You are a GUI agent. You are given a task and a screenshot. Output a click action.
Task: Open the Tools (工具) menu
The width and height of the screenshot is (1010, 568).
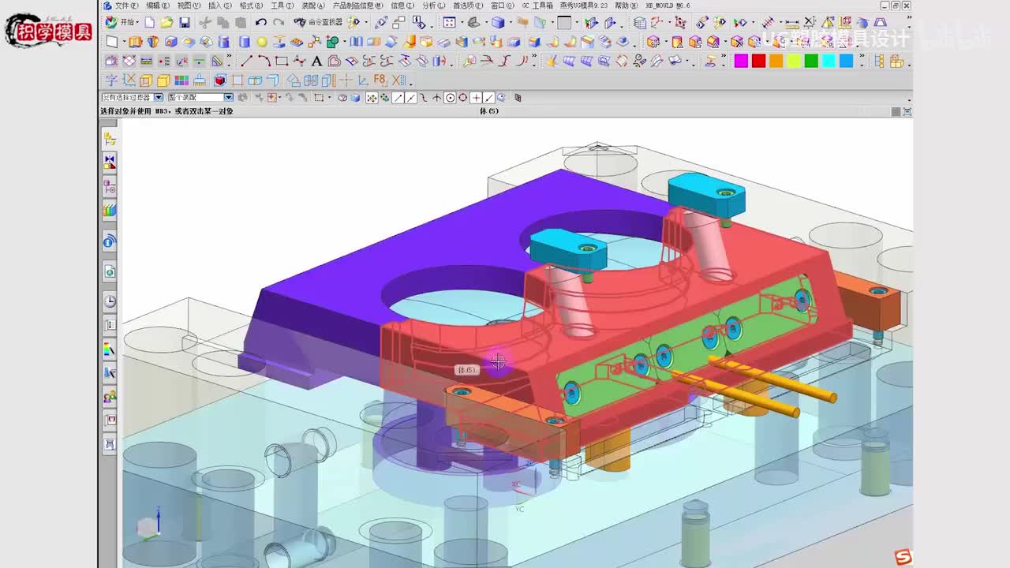(x=282, y=6)
